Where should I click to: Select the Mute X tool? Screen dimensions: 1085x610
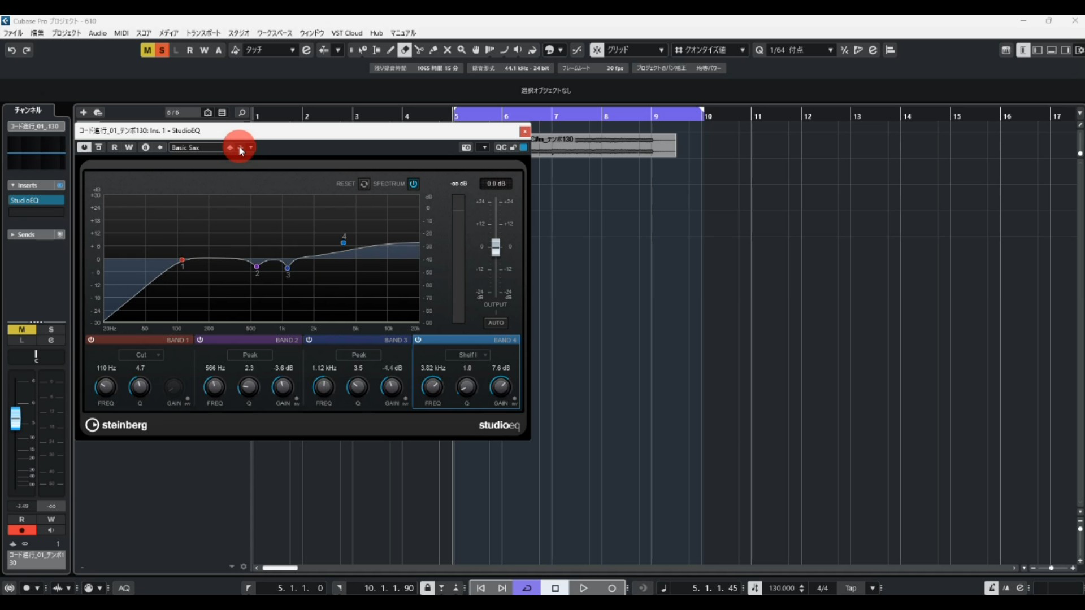(447, 50)
